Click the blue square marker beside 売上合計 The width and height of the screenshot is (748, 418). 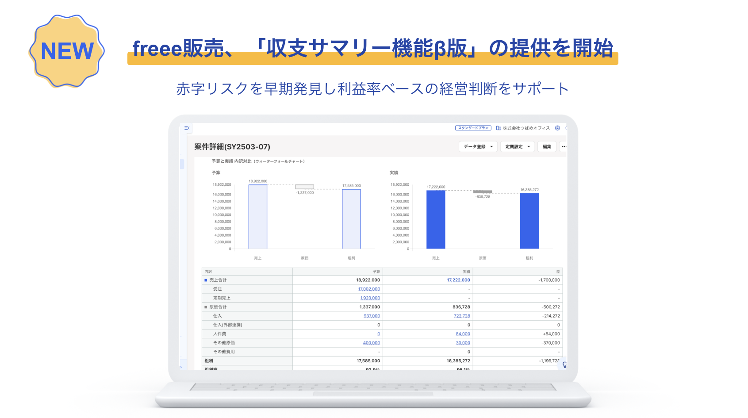[206, 280]
